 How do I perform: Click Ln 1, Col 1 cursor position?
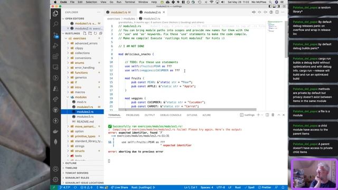point(191,187)
